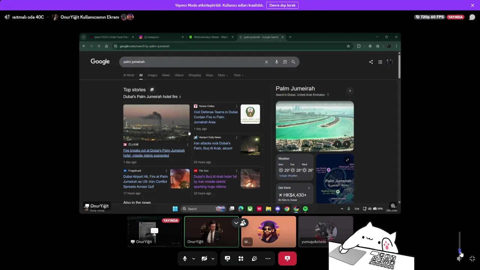Click Devre dışı bırak button

coord(282,5)
